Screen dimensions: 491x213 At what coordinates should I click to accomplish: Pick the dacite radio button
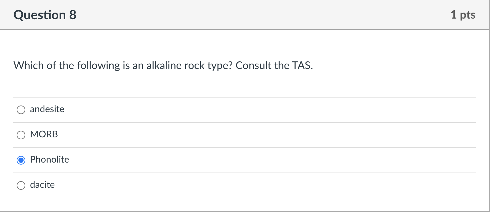[x=21, y=185]
